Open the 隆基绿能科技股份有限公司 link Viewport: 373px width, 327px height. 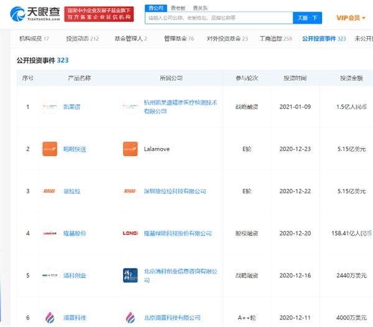[178, 233]
